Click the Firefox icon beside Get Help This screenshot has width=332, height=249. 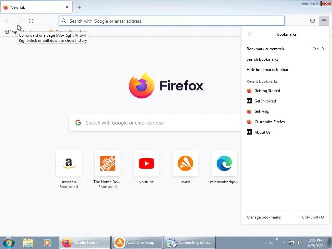249,112
